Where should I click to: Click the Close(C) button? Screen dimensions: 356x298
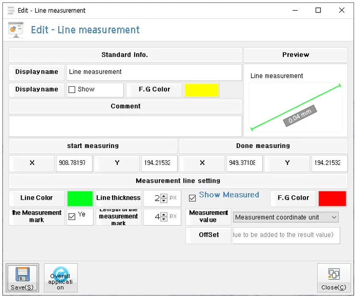click(x=333, y=278)
